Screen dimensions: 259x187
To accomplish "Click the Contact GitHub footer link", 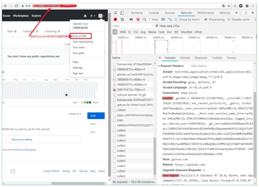I will [51, 171].
